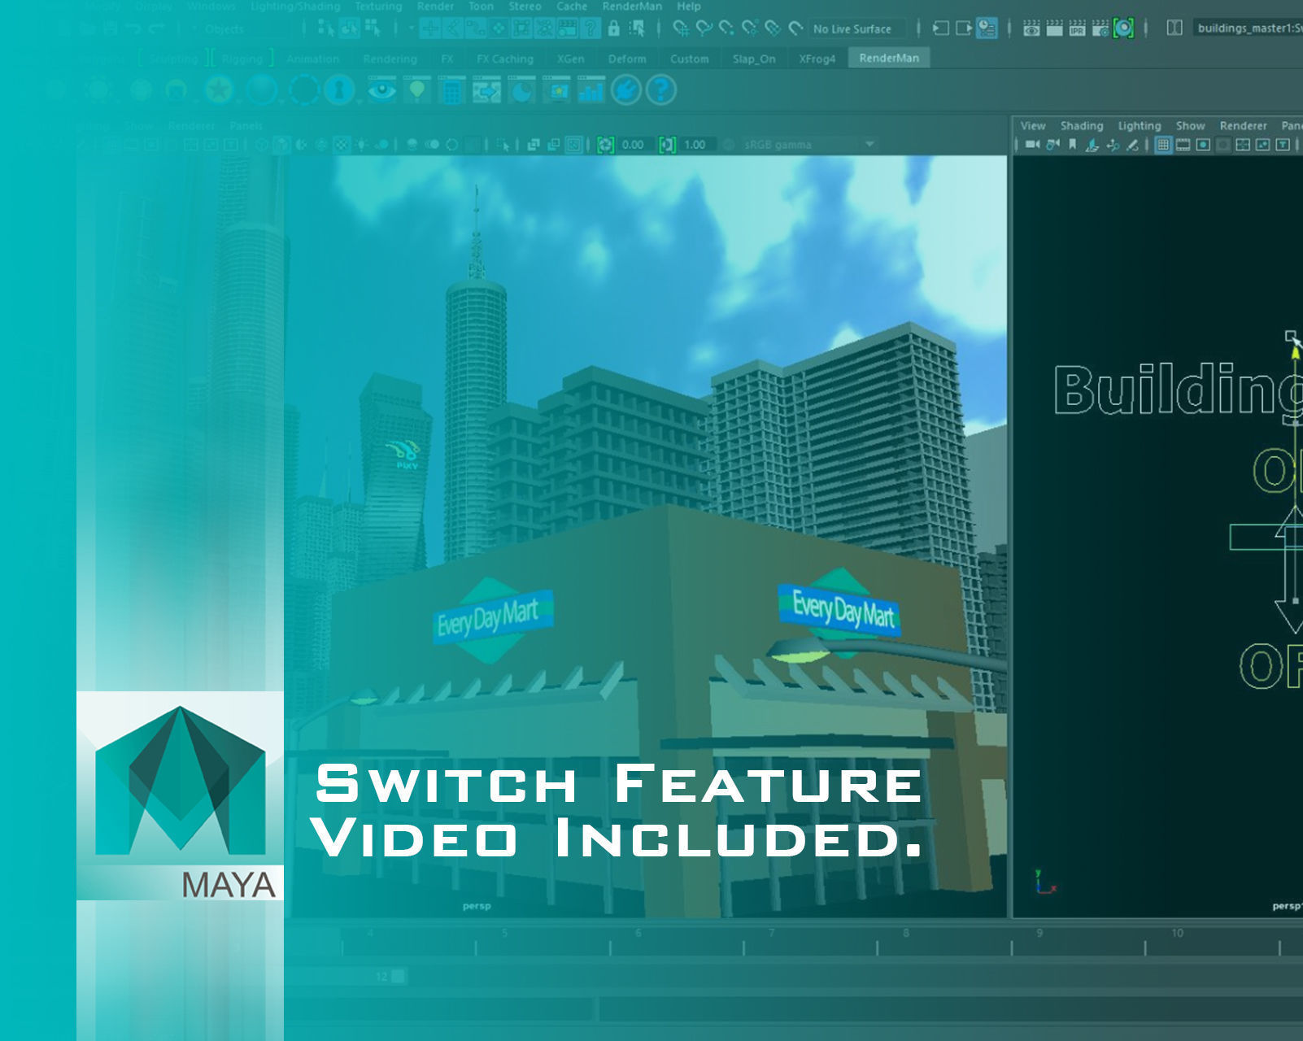Click the bar chart icon on RenderMan shelf
The image size is (1303, 1041).
pyautogui.click(x=591, y=89)
